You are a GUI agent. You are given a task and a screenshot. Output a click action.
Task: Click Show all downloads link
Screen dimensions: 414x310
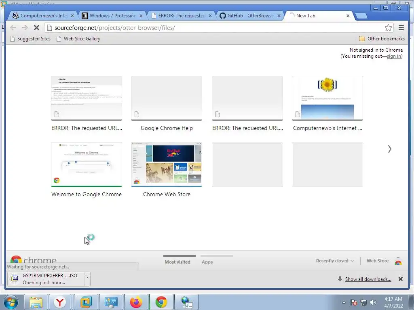pyautogui.click(x=368, y=279)
